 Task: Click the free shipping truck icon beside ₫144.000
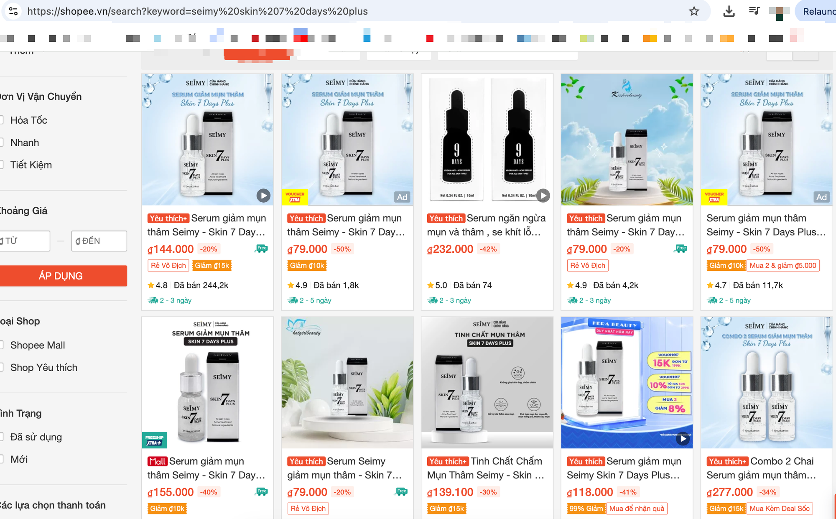coord(261,249)
